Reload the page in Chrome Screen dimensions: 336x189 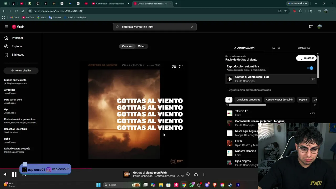coord(16,11)
